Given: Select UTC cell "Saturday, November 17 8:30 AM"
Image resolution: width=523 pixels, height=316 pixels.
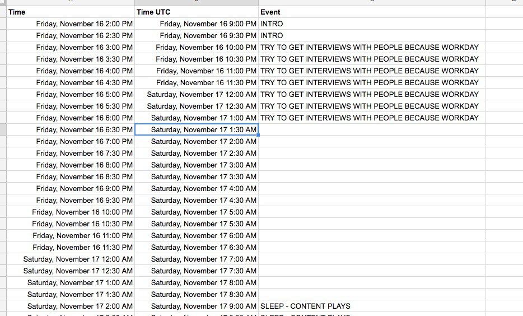Looking at the screenshot, I should 203,294.
